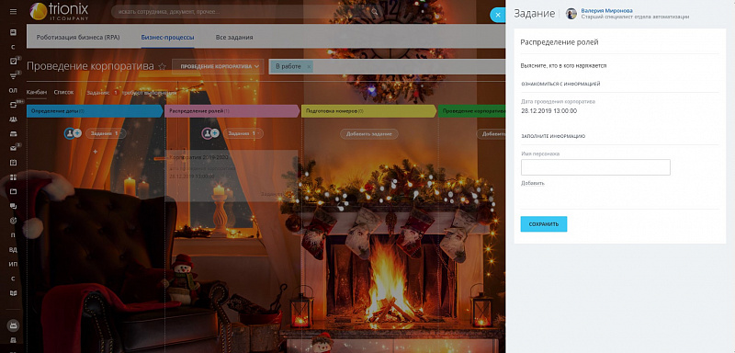The width and height of the screenshot is (735, 353).
Task: Close the Задание side panel
Action: coord(497,15)
